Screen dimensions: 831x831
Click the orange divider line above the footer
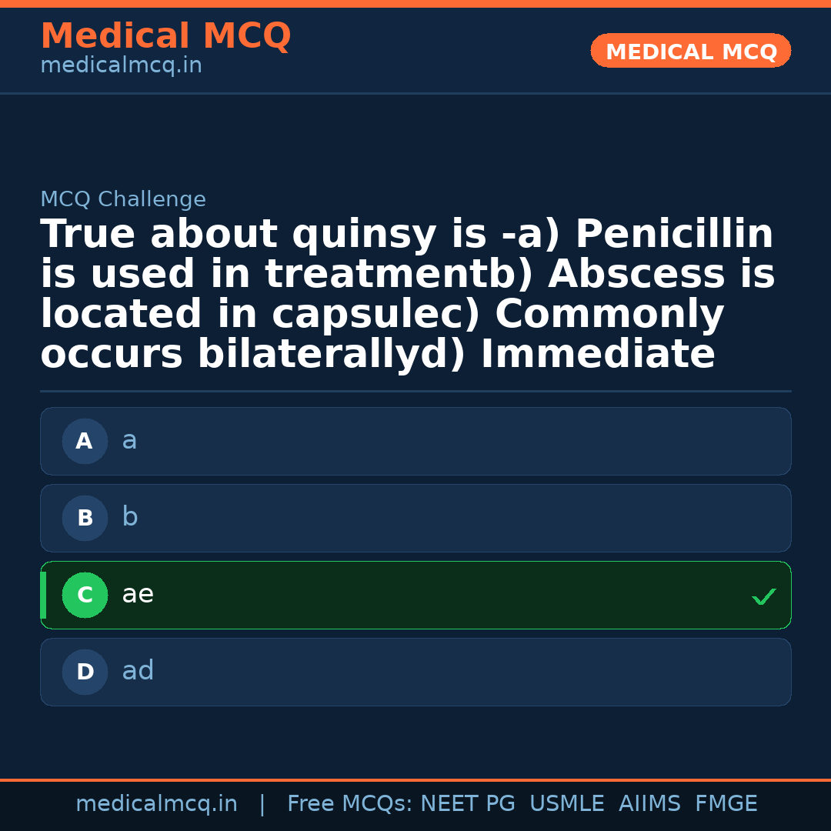(x=415, y=779)
